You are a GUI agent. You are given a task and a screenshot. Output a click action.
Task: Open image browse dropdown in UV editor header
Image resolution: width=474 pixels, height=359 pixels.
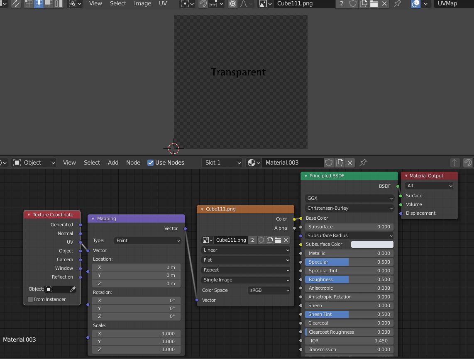tap(265, 4)
